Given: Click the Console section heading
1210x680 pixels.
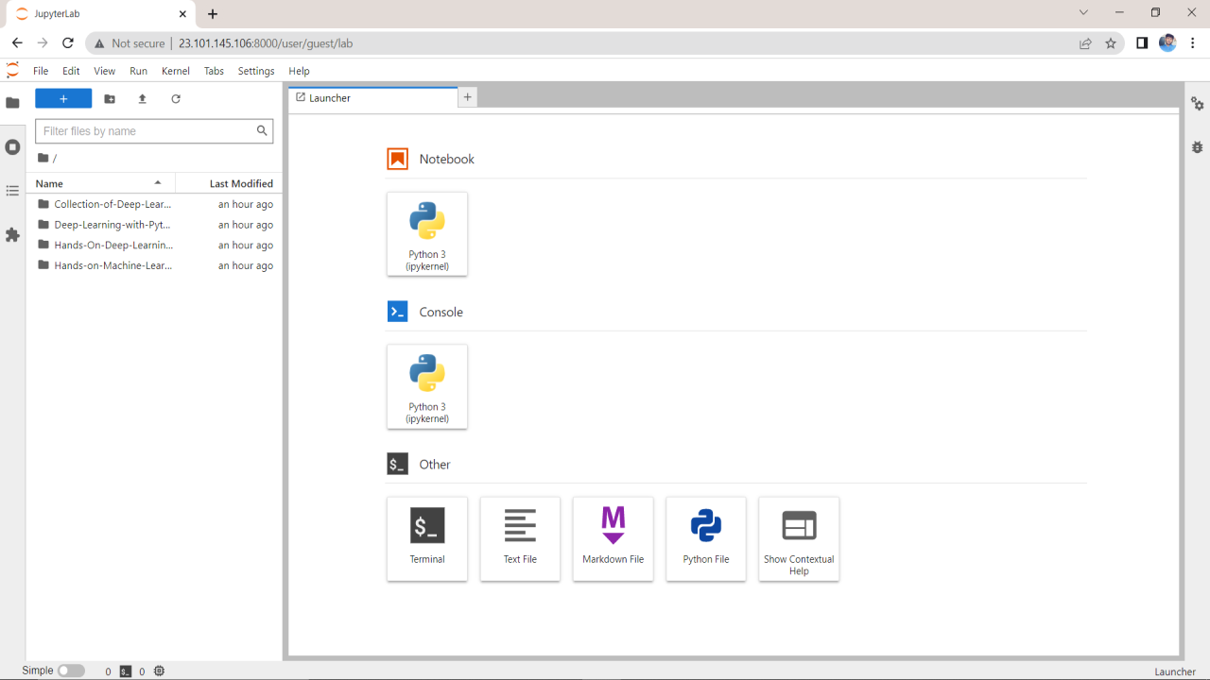Looking at the screenshot, I should (441, 312).
